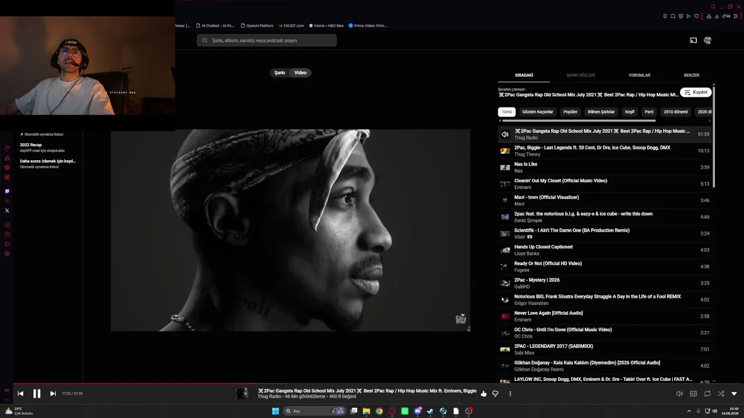
Task: Play Never Love Again [Official Audio]
Action: pos(604,316)
